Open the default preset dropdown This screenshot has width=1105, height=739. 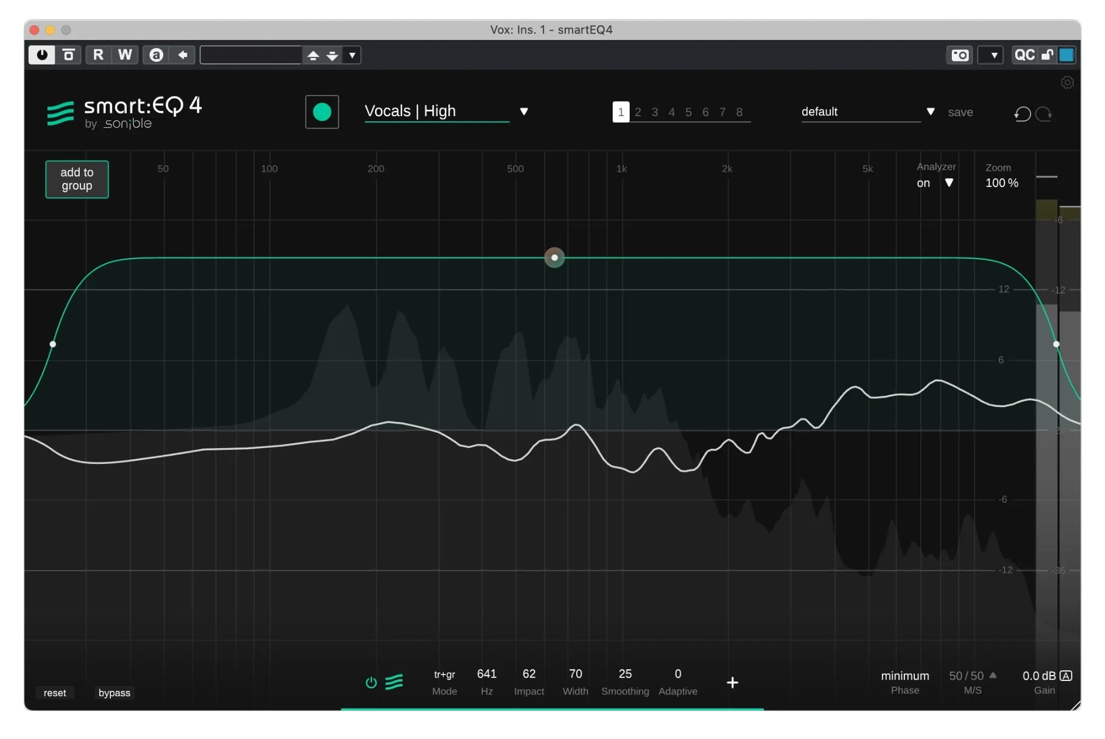(x=931, y=111)
